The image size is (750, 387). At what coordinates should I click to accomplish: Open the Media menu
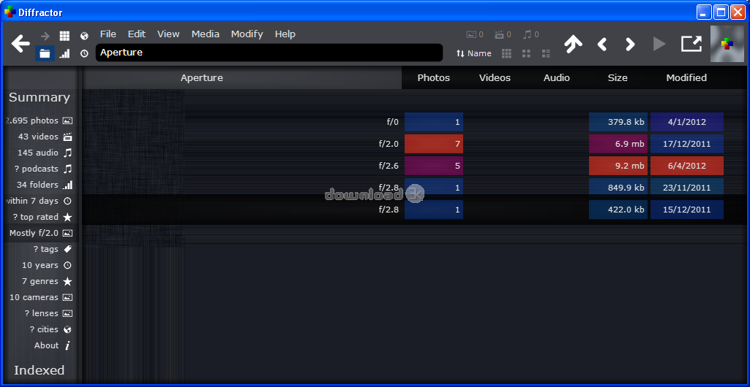(206, 34)
